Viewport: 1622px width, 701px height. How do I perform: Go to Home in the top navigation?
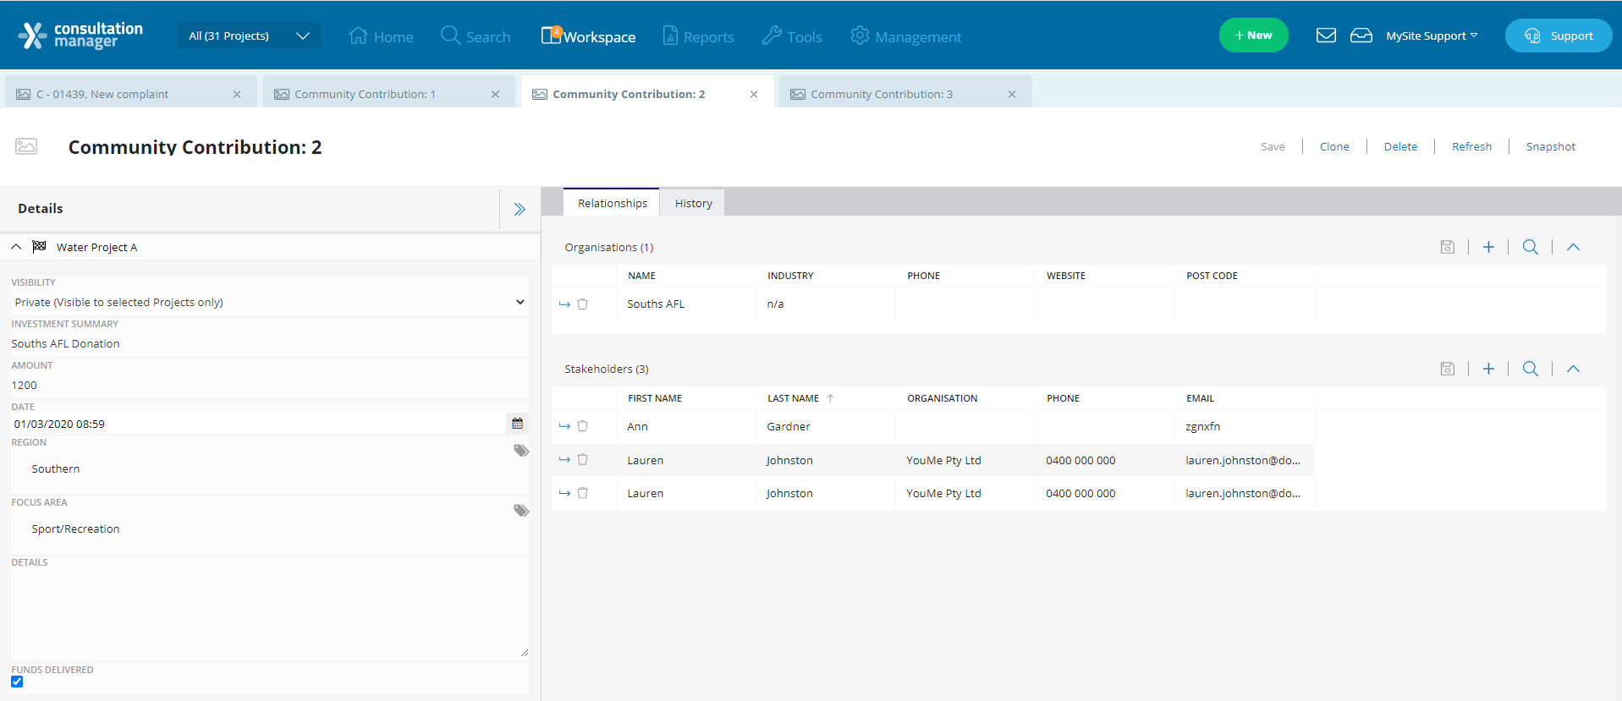click(x=381, y=36)
